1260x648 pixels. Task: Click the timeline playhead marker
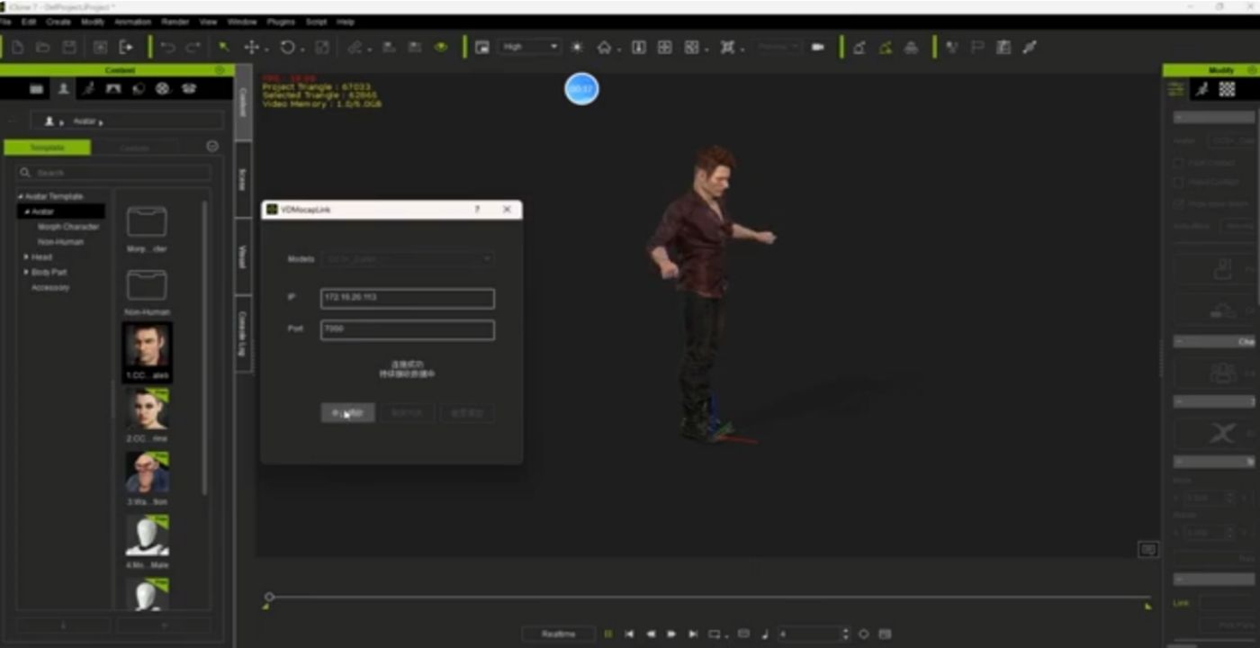pyautogui.click(x=268, y=597)
